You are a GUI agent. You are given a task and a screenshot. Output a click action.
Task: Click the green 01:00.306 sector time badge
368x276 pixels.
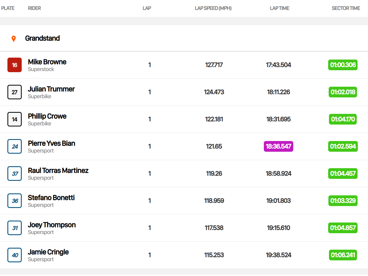[x=343, y=65]
